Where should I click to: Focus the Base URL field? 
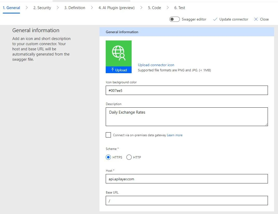point(187,201)
